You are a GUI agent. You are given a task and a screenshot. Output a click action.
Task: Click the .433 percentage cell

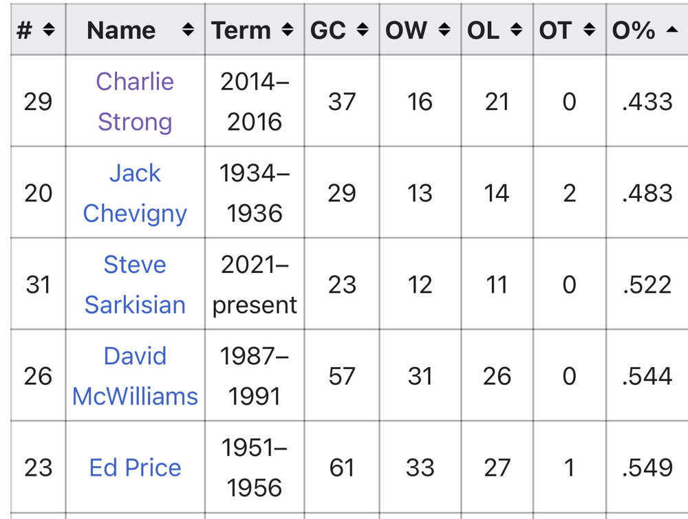647,101
